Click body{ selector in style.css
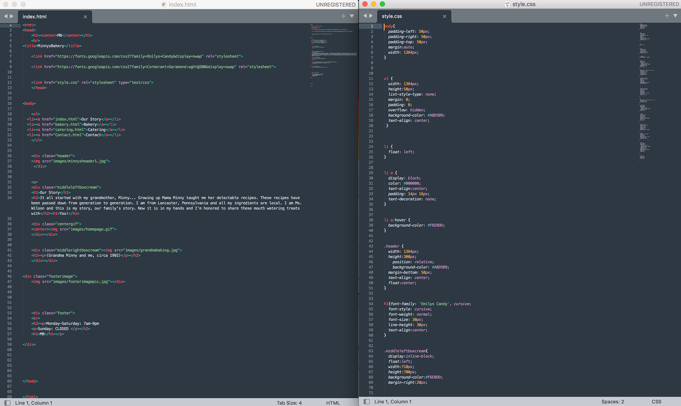 389,26
